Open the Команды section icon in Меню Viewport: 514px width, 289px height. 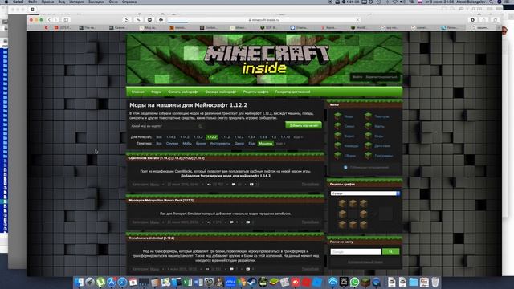tap(338, 145)
